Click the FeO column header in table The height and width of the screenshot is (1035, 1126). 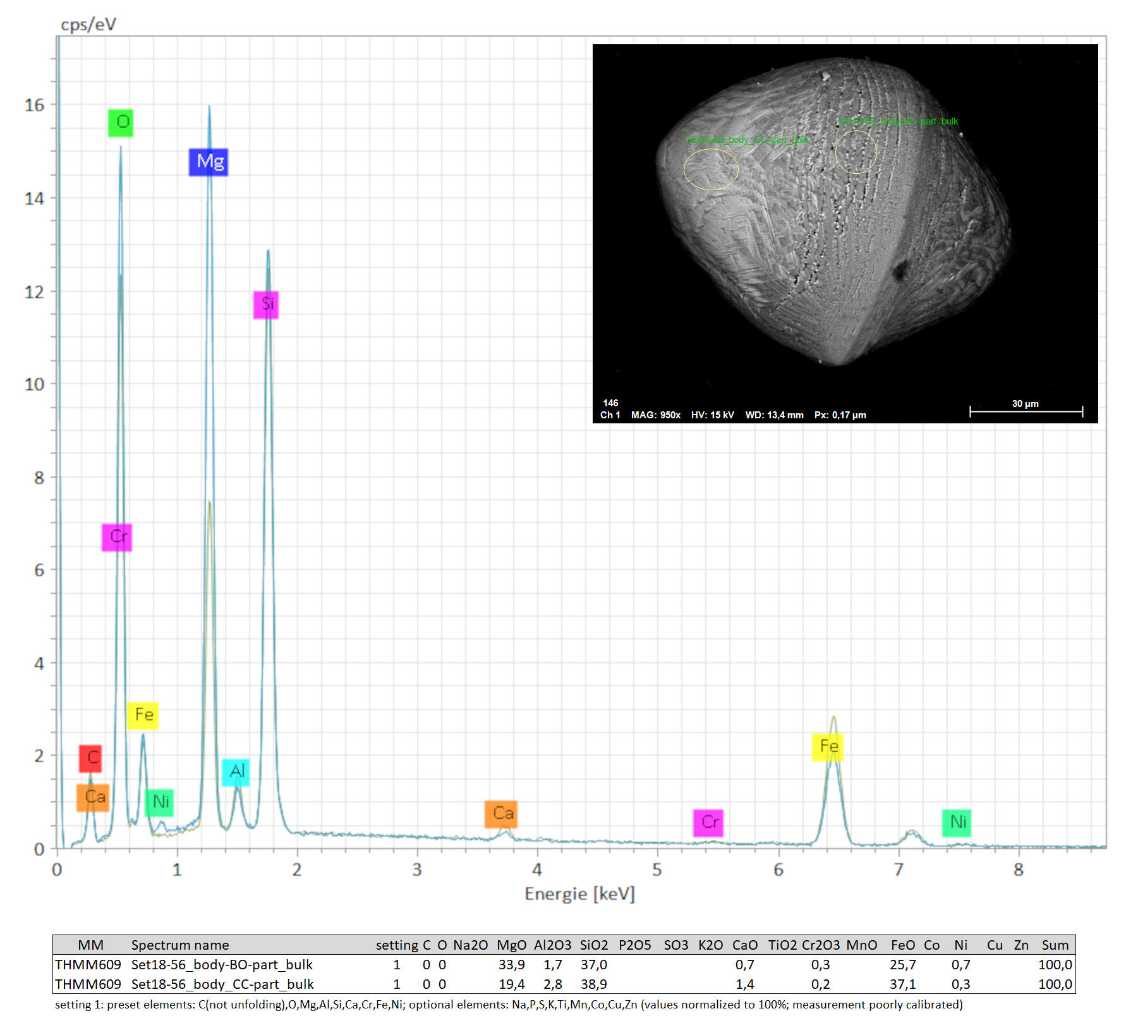[x=902, y=945]
